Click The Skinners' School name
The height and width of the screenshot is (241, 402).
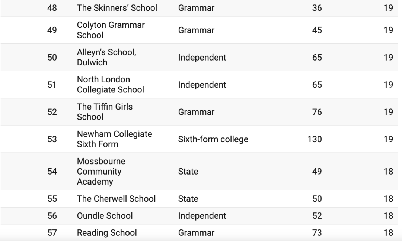pos(117,8)
